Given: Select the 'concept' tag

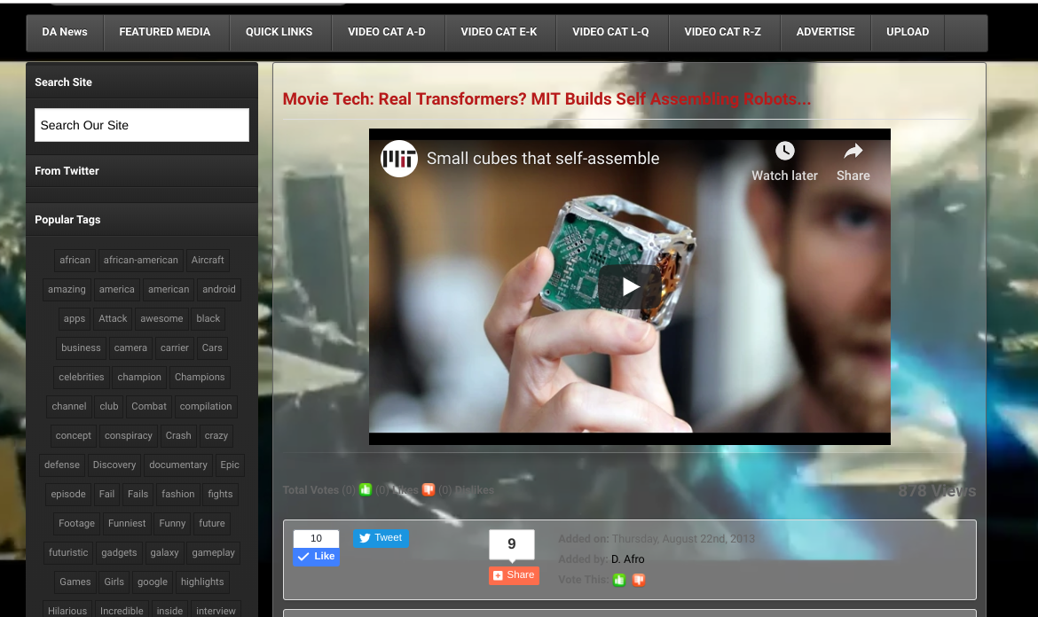Looking at the screenshot, I should 74,436.
